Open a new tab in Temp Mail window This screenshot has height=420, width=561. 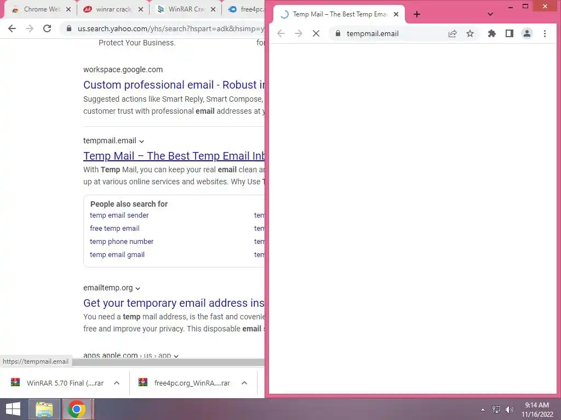point(417,14)
